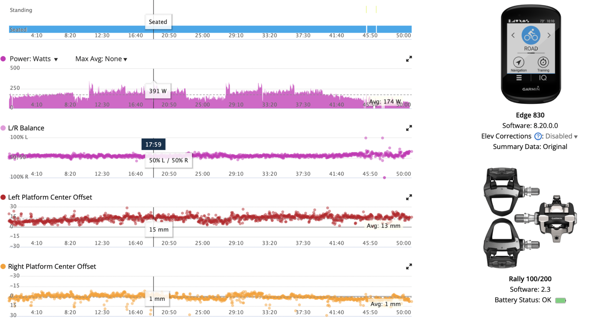This screenshot has width=601, height=325.
Task: Expand the Left Platform Center Offset chart
Action: (x=409, y=197)
